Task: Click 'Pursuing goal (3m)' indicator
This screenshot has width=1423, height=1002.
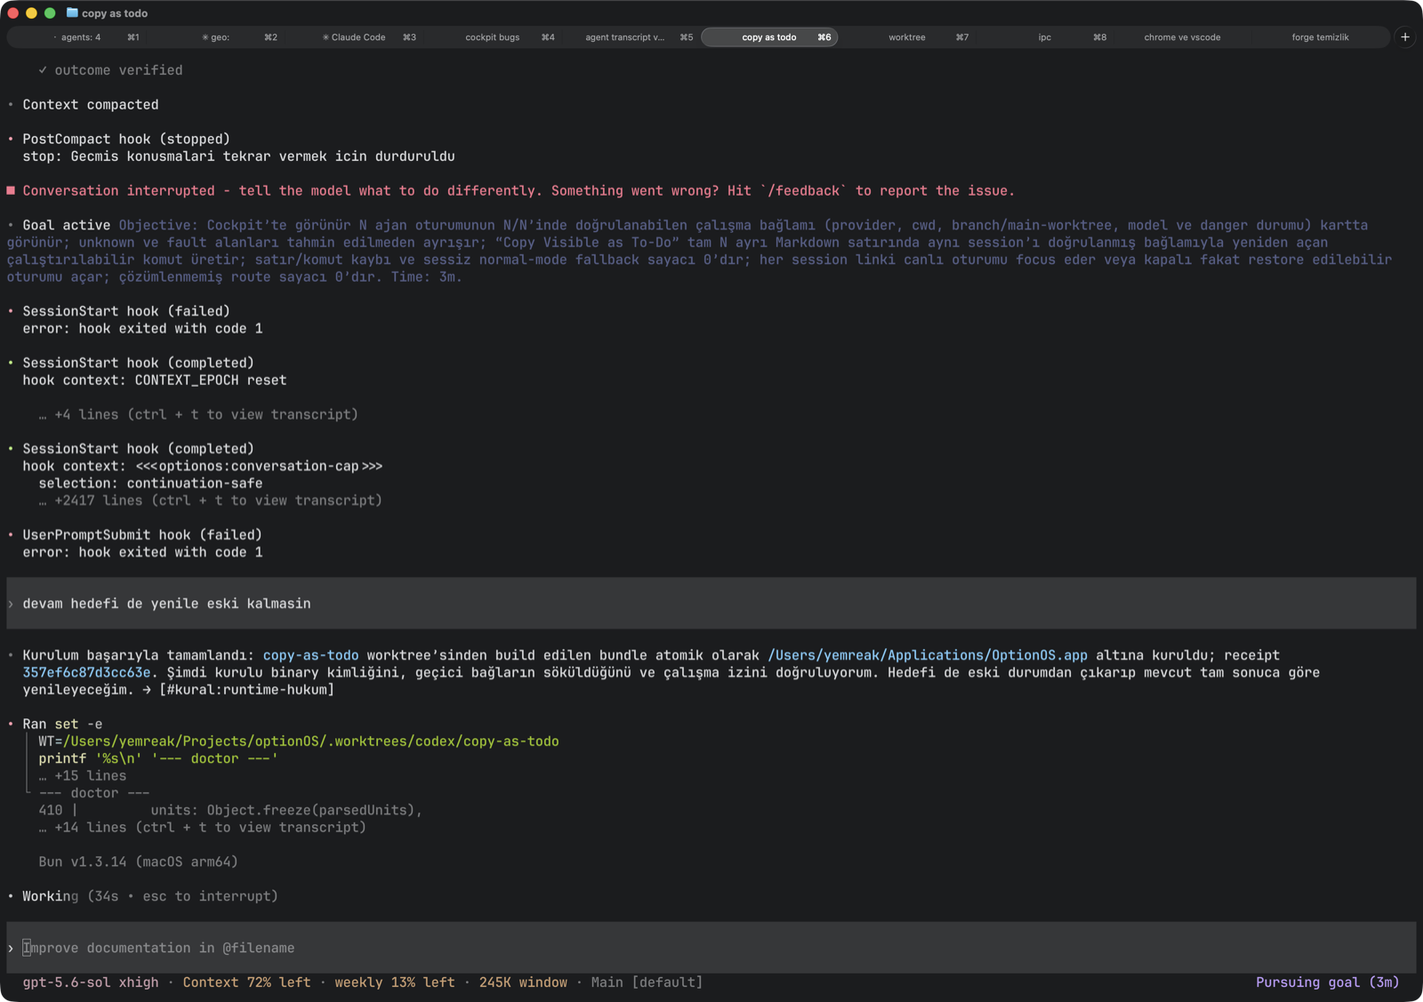Action: [1327, 982]
